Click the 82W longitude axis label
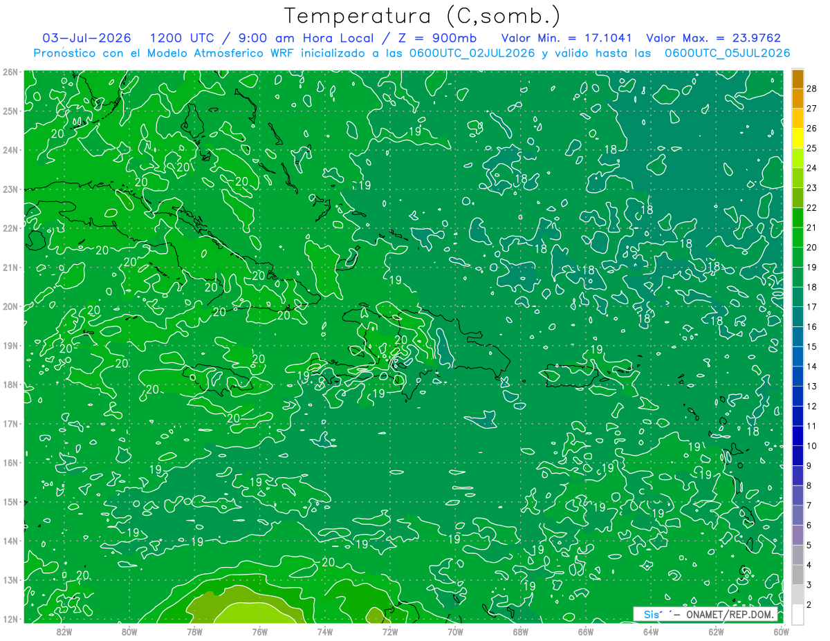830x641 pixels. click(64, 631)
